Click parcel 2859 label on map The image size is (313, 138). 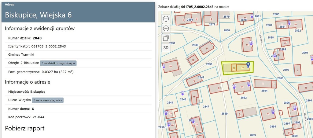225,114
